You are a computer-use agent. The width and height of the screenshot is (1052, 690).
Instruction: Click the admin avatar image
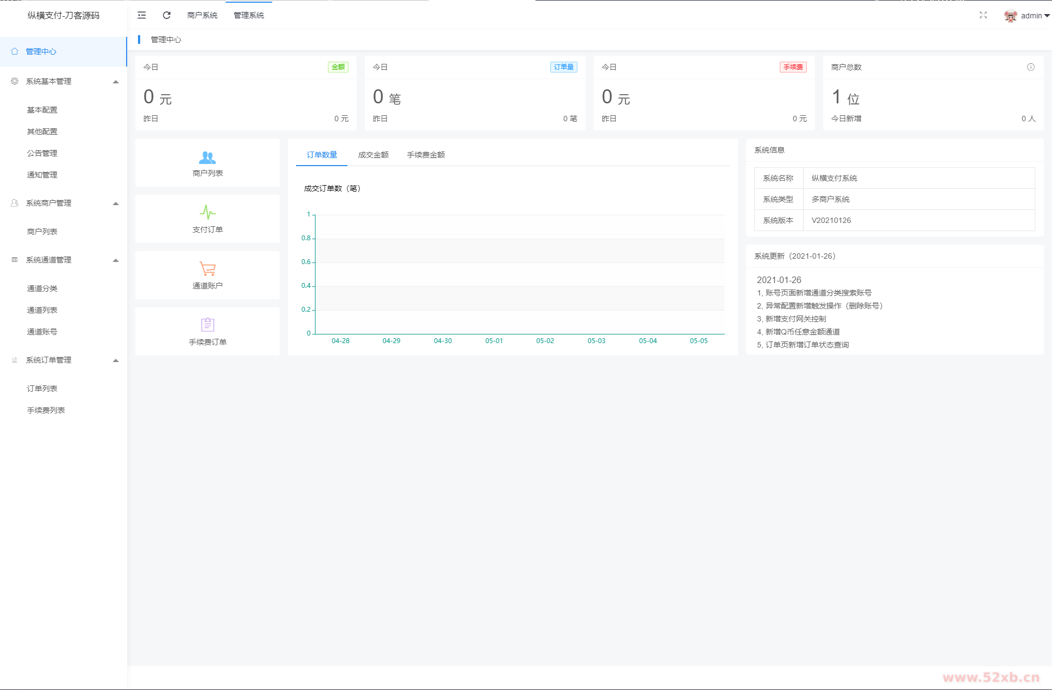click(1010, 16)
